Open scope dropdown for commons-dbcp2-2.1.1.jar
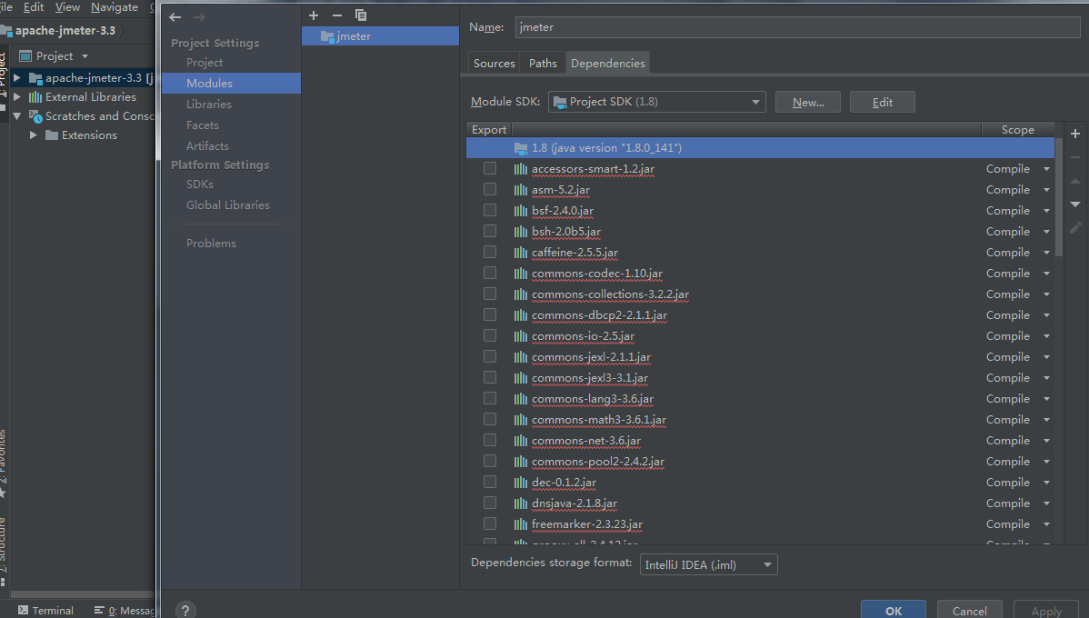The image size is (1089, 618). (x=1046, y=315)
